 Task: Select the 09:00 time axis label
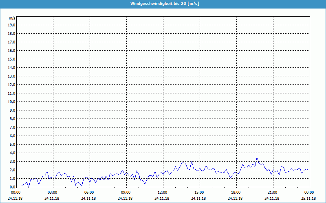point(126,192)
